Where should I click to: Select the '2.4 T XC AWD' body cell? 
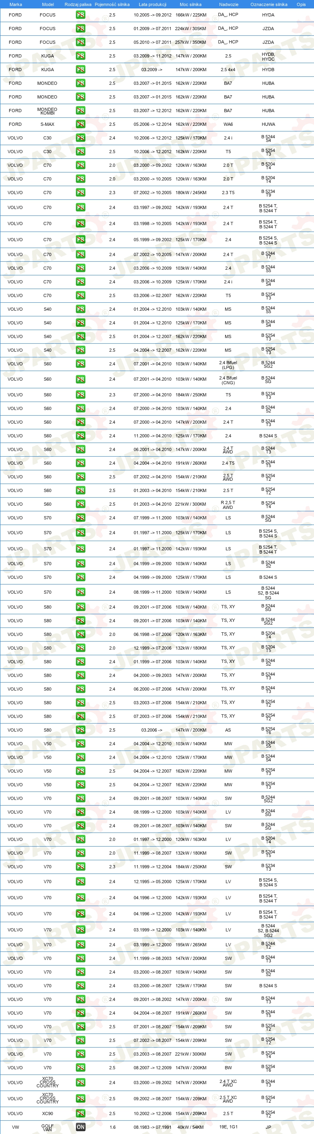pos(228,1083)
